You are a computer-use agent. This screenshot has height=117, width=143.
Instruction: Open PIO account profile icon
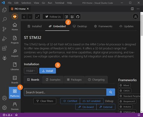click(135, 17)
